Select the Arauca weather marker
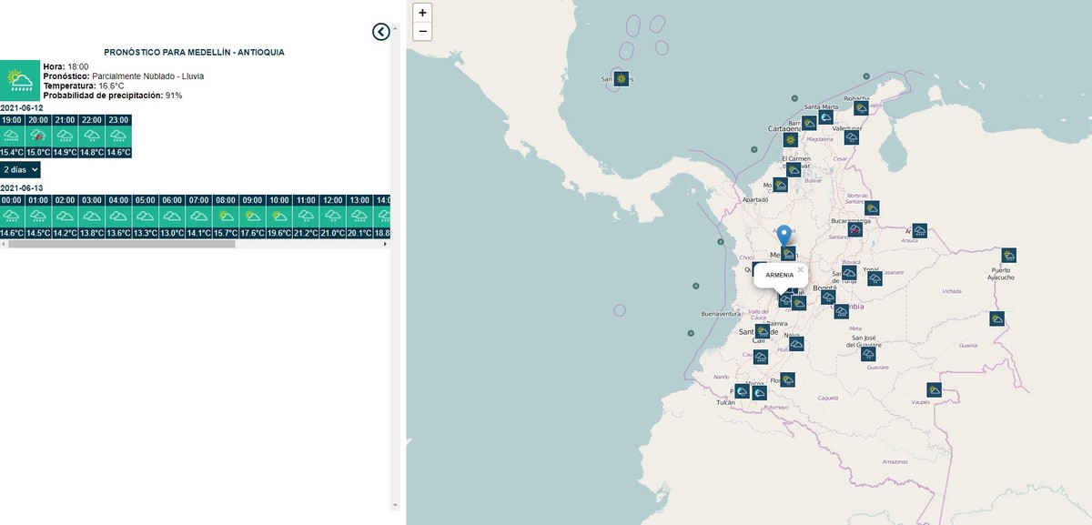The image size is (1092, 525). 920,231
